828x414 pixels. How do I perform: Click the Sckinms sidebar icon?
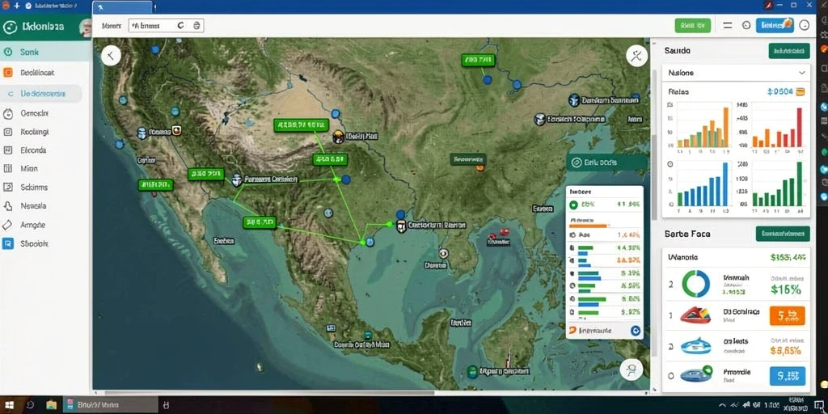[x=8, y=187]
